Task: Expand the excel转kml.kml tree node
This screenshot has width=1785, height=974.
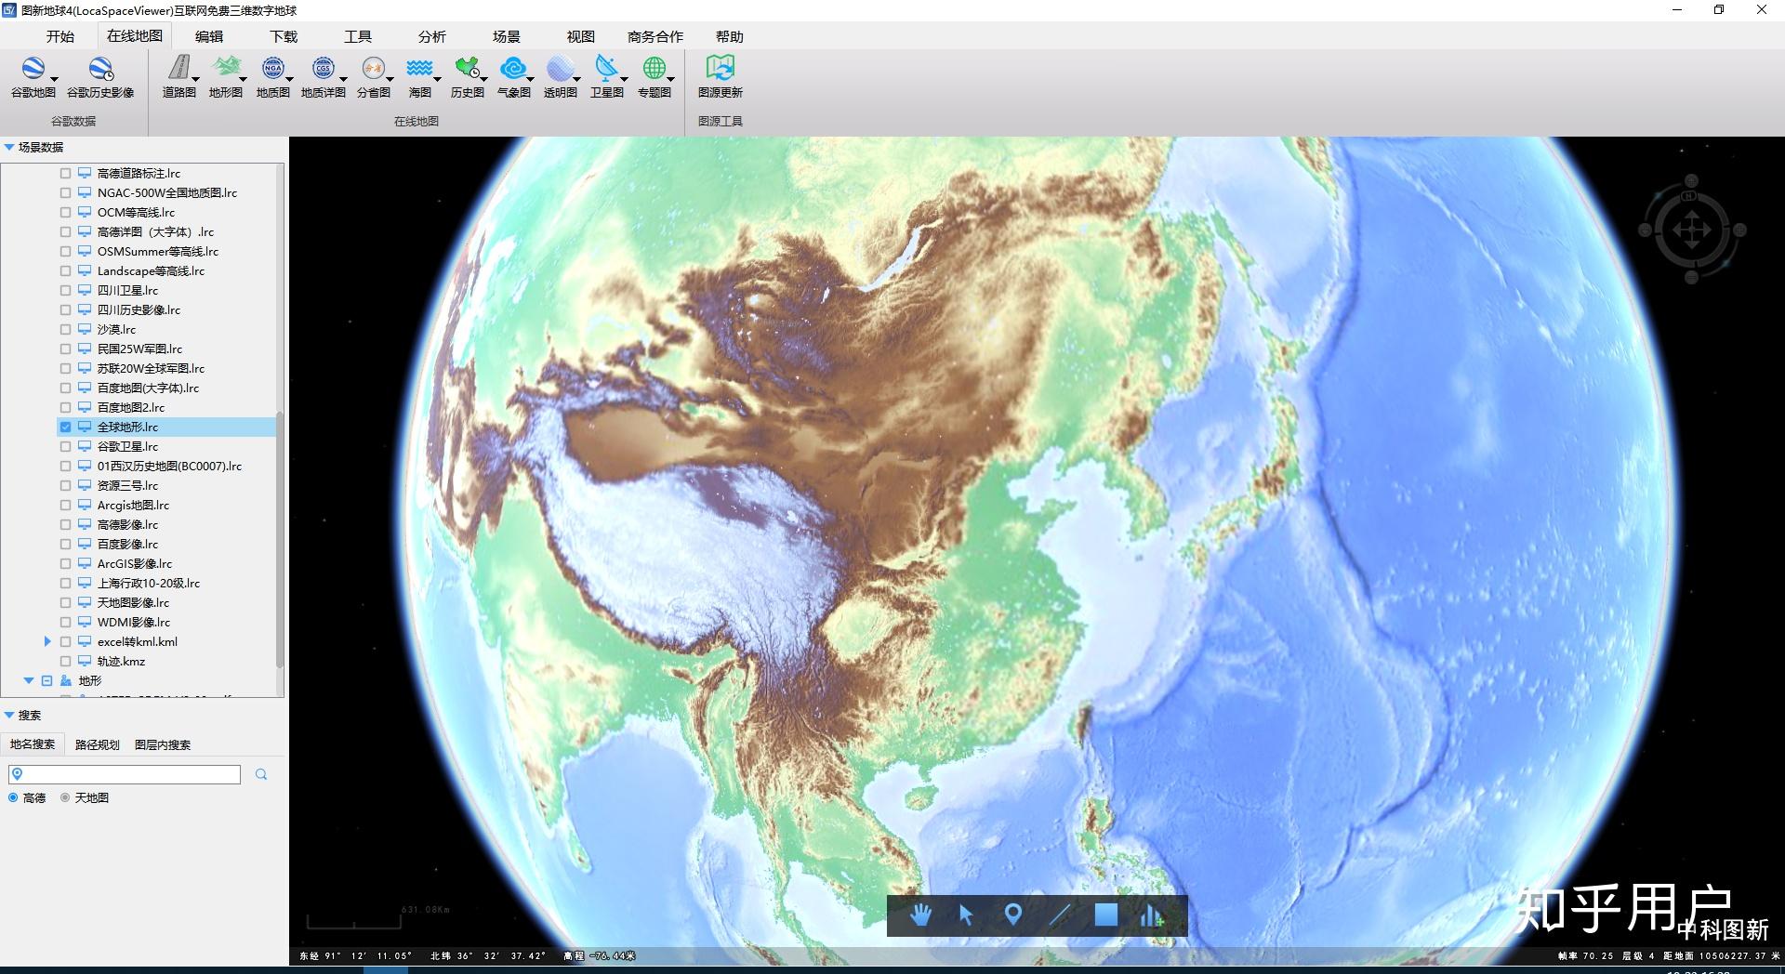Action: point(47,642)
